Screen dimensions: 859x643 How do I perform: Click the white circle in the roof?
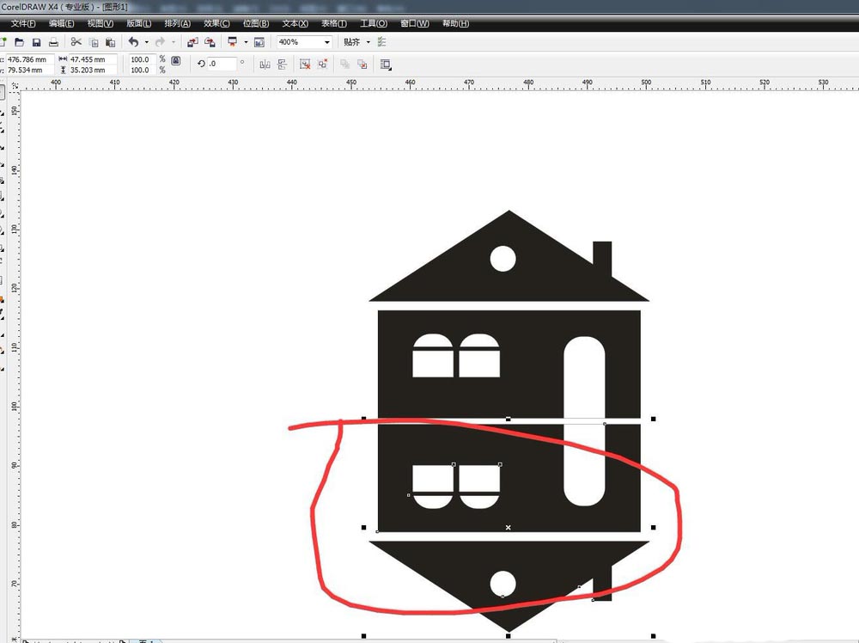coord(503,259)
